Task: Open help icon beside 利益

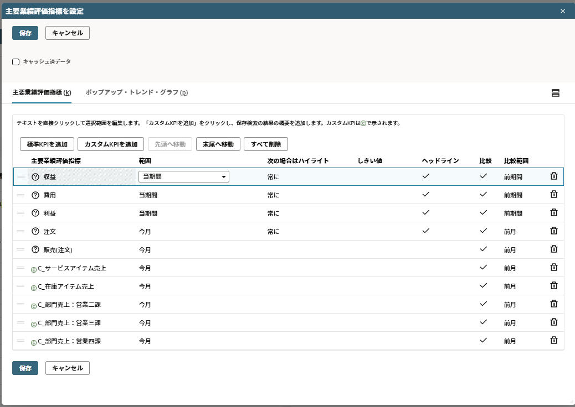Action: tap(35, 213)
